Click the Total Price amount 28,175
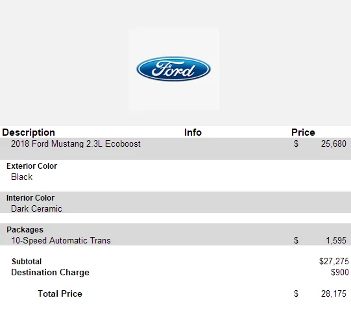The image size is (351, 311). [x=333, y=293]
